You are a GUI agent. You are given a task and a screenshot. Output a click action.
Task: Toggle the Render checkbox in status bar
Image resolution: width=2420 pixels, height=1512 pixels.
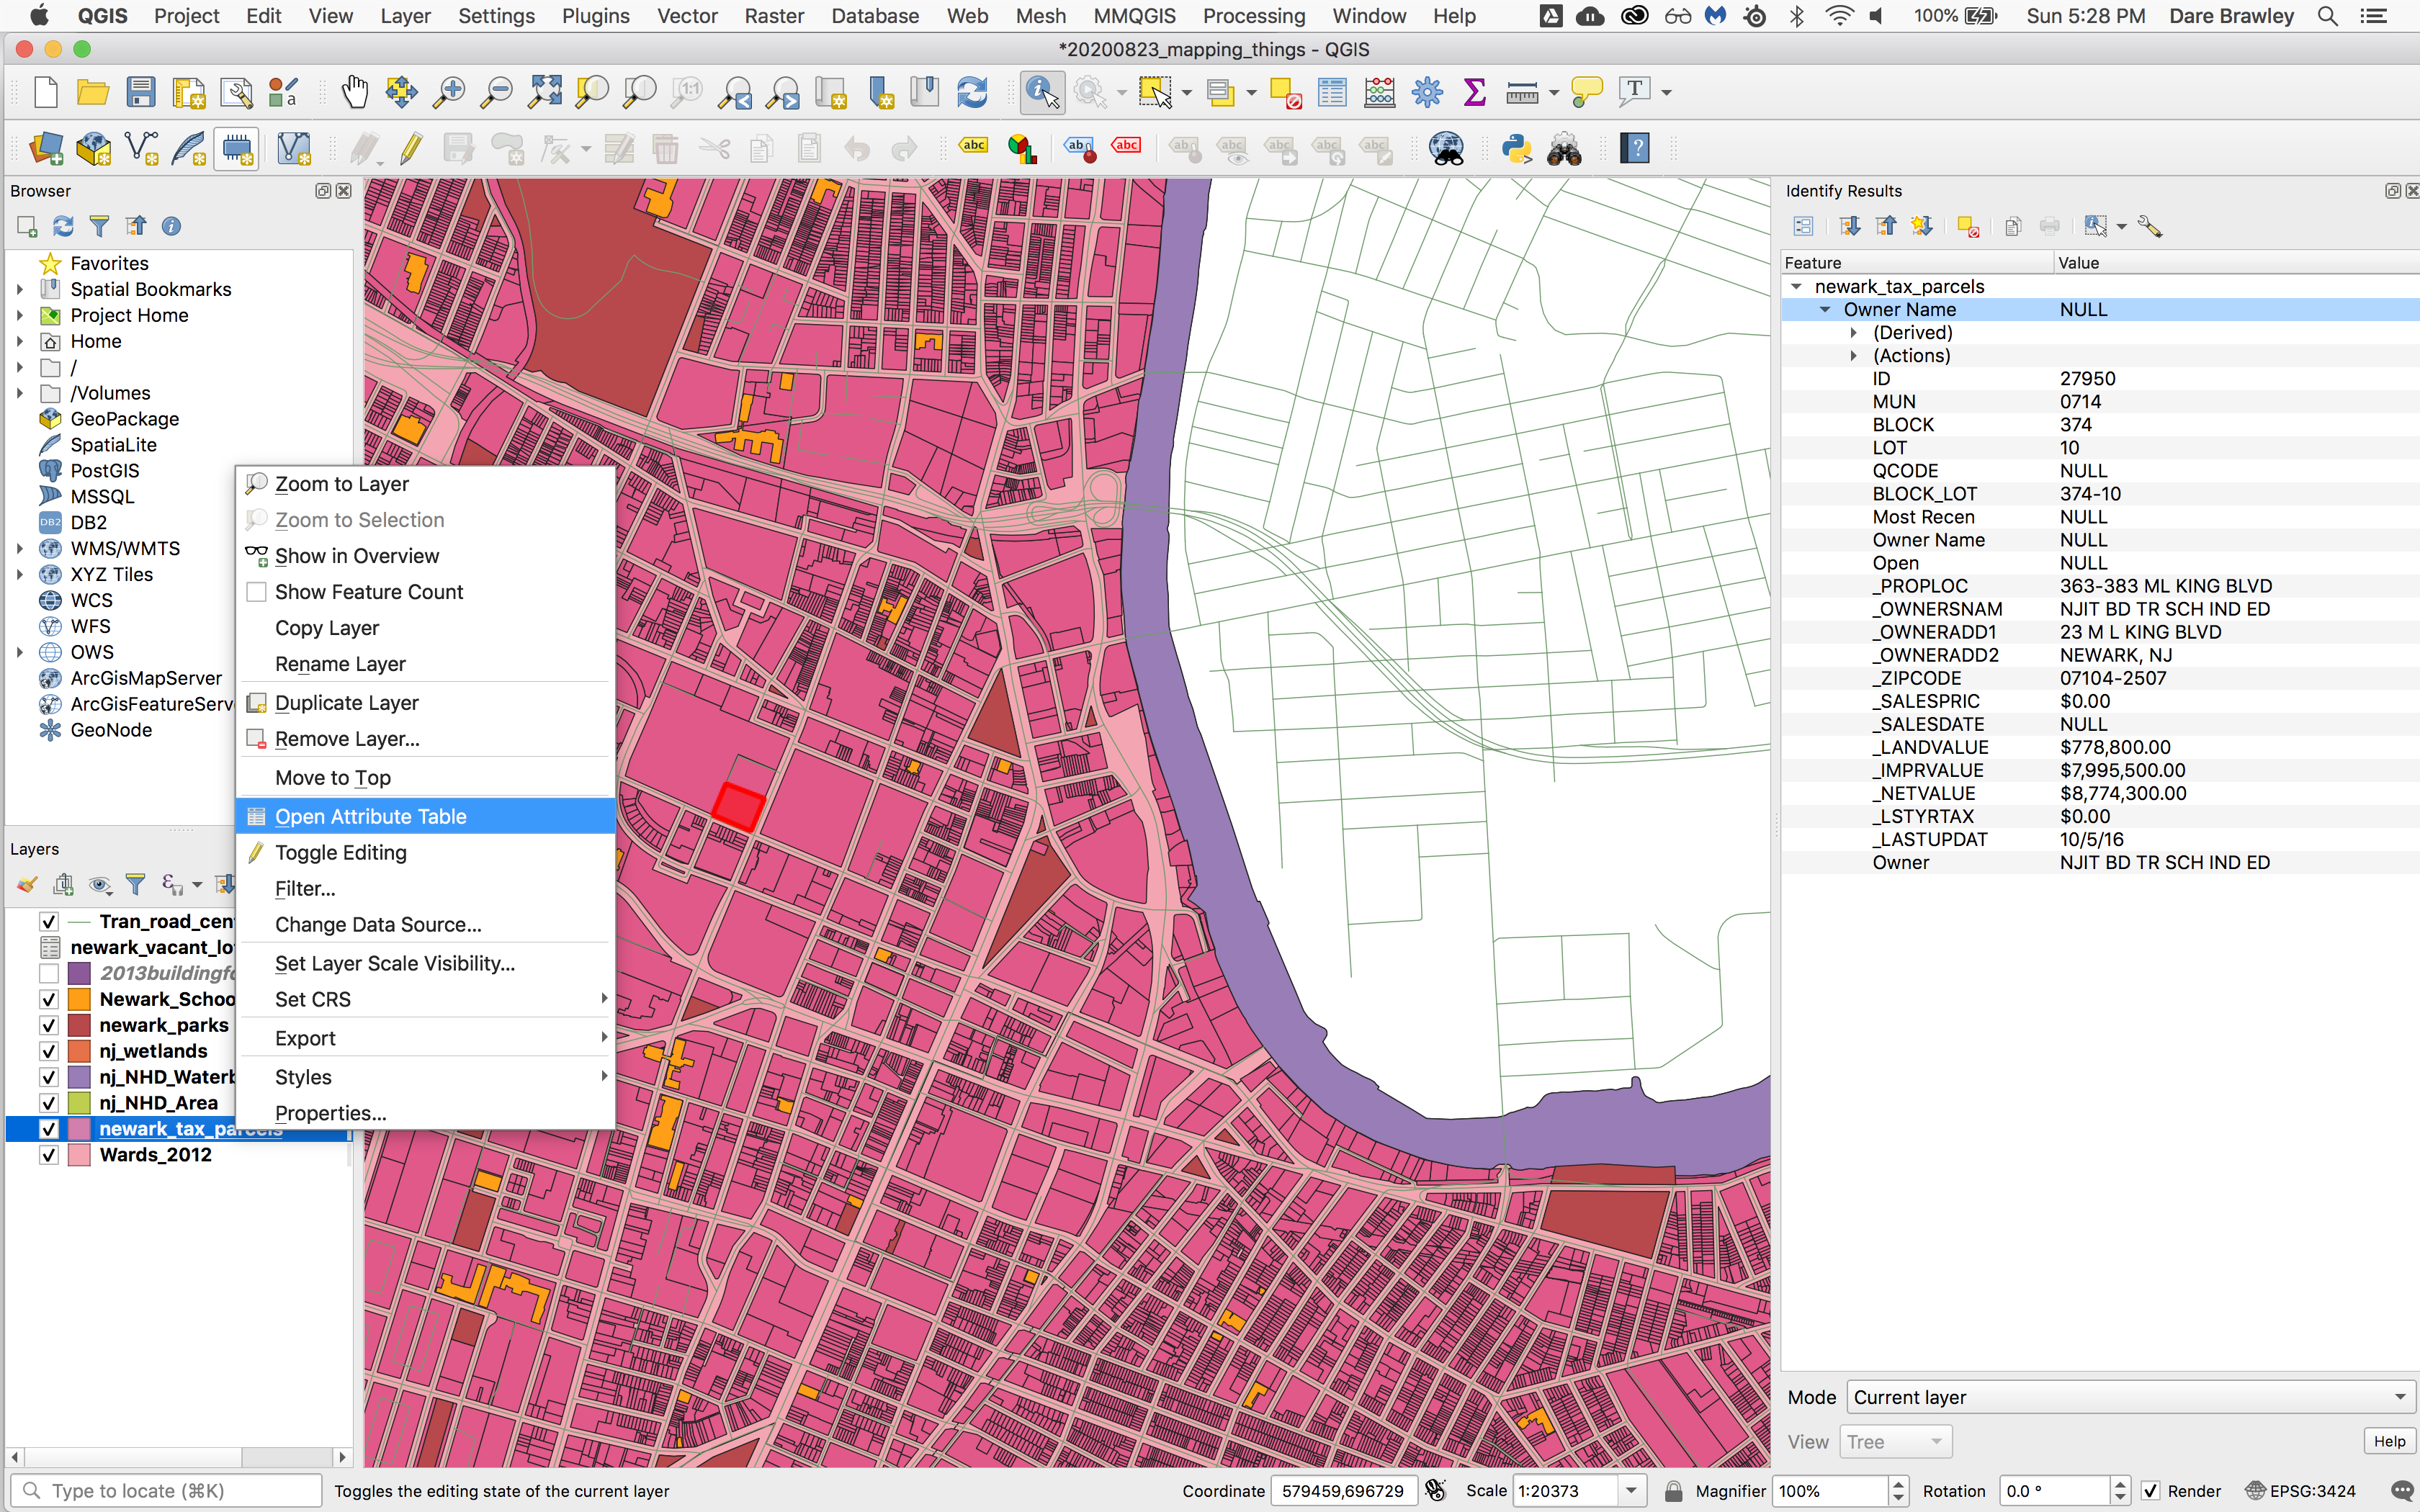[2150, 1490]
